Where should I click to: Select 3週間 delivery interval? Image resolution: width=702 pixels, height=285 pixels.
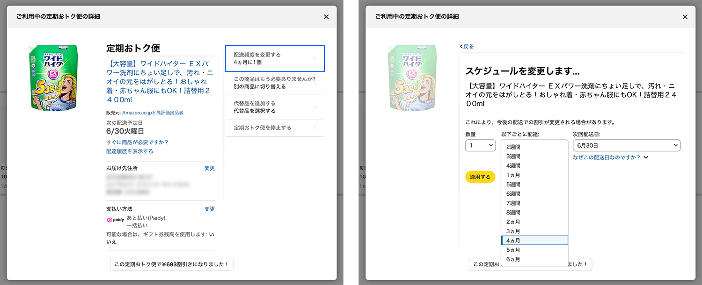click(534, 156)
